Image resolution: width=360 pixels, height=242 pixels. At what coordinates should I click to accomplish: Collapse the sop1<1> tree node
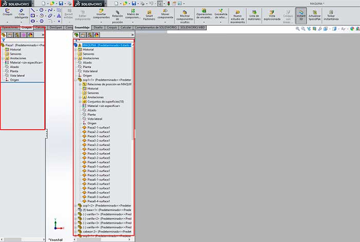click(76, 80)
